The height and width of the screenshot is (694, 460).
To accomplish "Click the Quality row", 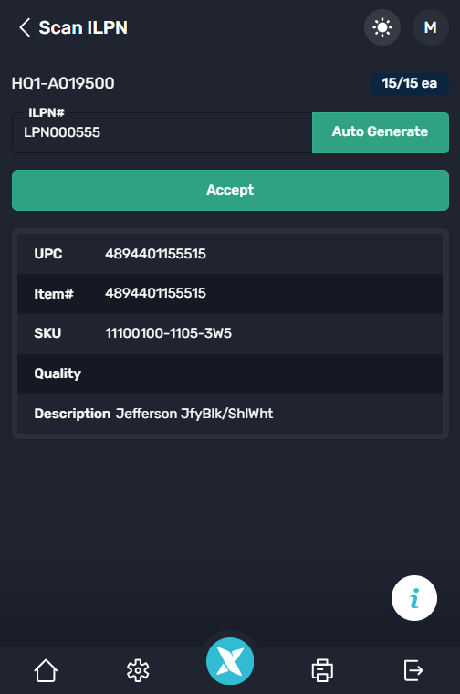I will (x=230, y=373).
